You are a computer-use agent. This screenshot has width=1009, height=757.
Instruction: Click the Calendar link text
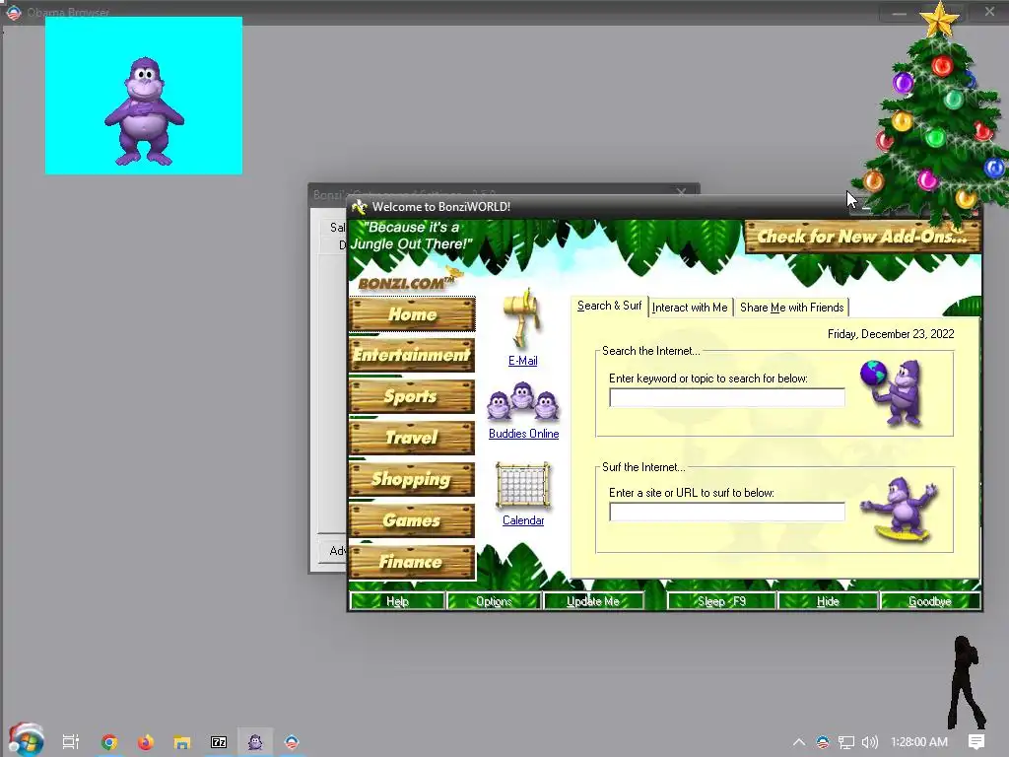point(523,520)
